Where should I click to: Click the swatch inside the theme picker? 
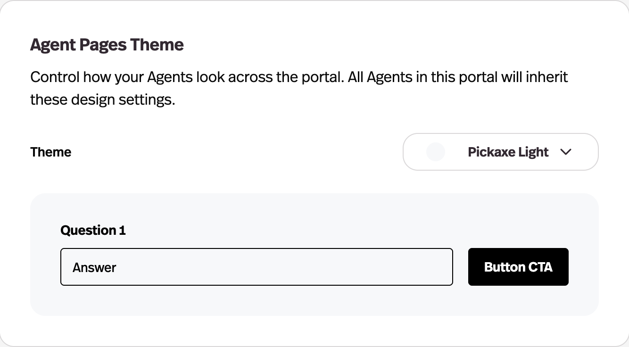point(435,152)
